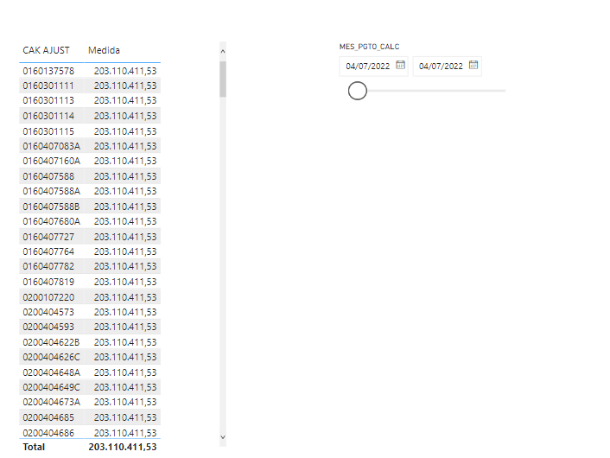Select row 0200404573
610x458 pixels.
click(90, 312)
